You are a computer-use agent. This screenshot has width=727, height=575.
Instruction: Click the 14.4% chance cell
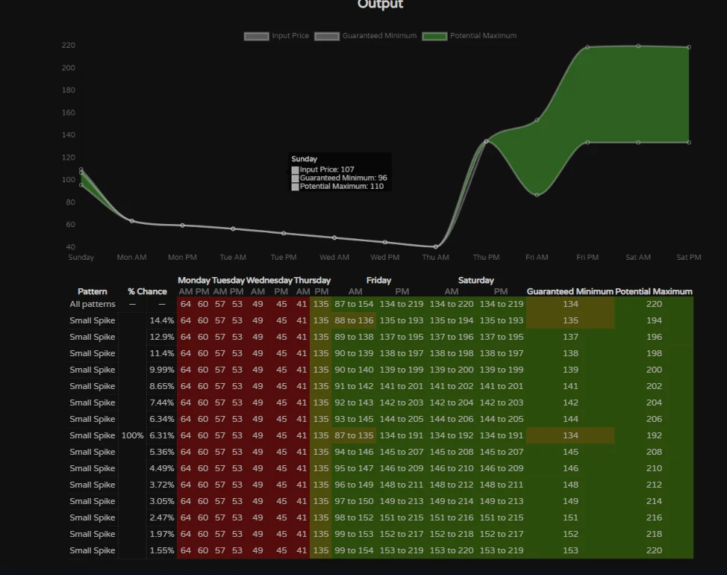click(161, 320)
